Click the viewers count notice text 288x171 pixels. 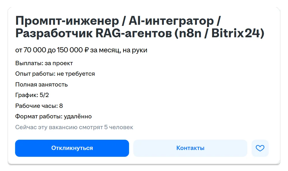click(74, 127)
